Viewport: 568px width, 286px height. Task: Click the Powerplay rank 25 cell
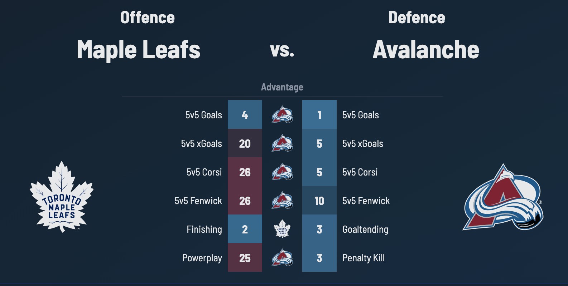click(x=245, y=258)
